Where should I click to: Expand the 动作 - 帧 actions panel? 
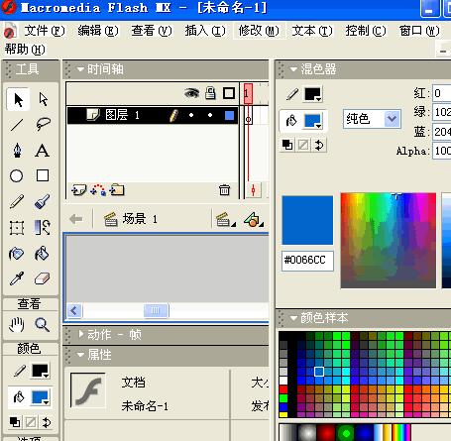80,334
